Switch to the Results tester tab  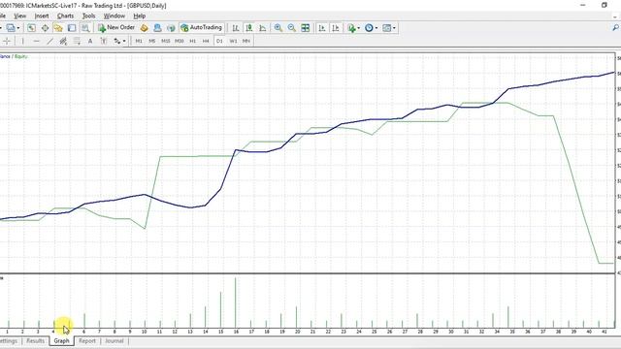pos(35,340)
